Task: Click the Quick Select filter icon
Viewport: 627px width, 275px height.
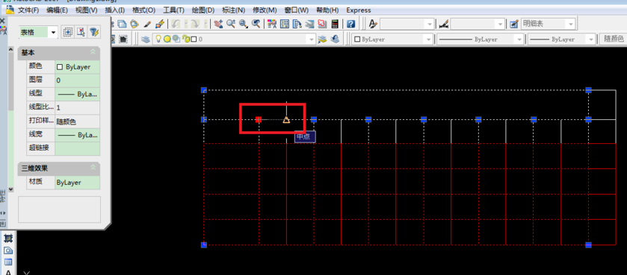Action: (94, 32)
